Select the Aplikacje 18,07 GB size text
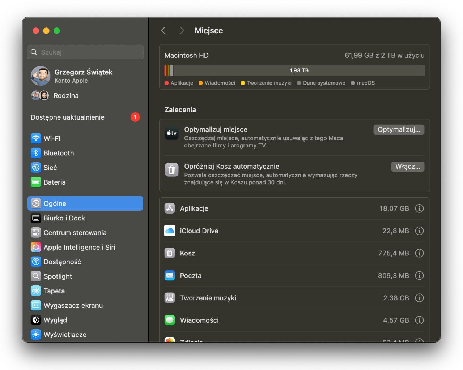 [x=394, y=208]
